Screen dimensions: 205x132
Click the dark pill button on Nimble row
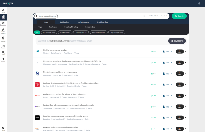180,52
